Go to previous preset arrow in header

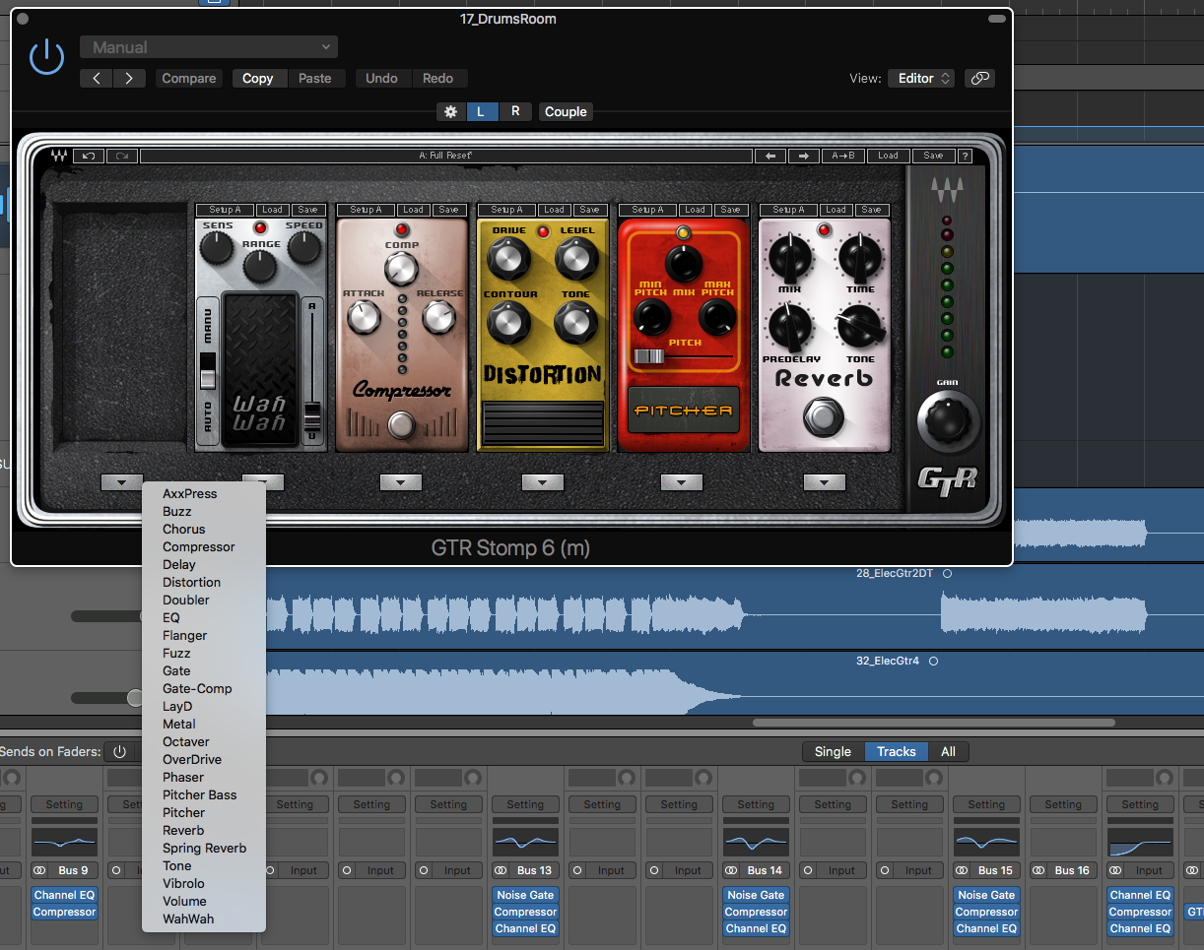(96, 79)
